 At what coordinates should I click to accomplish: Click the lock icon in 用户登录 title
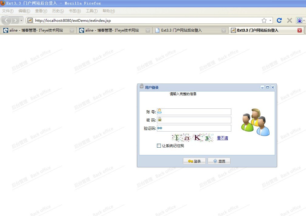tap(142, 86)
